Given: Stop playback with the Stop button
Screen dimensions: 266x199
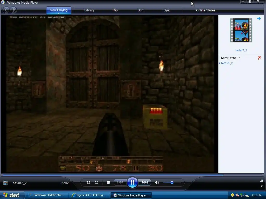Looking at the screenshot, I should coord(108,182).
